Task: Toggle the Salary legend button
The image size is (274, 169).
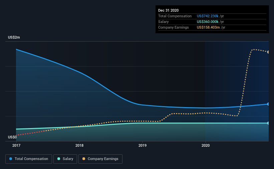Action: point(65,159)
